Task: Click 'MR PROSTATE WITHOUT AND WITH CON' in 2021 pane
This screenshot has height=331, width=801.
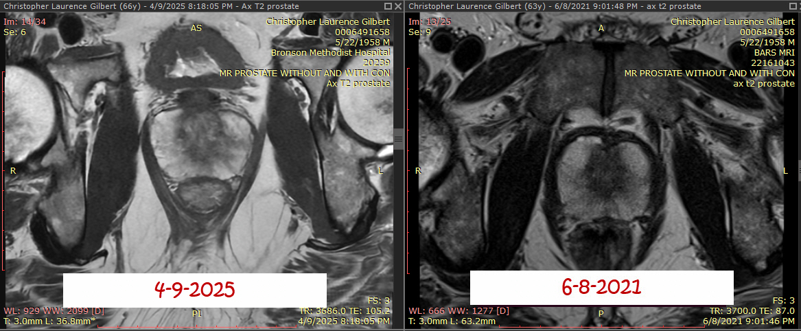Action: tap(710, 73)
